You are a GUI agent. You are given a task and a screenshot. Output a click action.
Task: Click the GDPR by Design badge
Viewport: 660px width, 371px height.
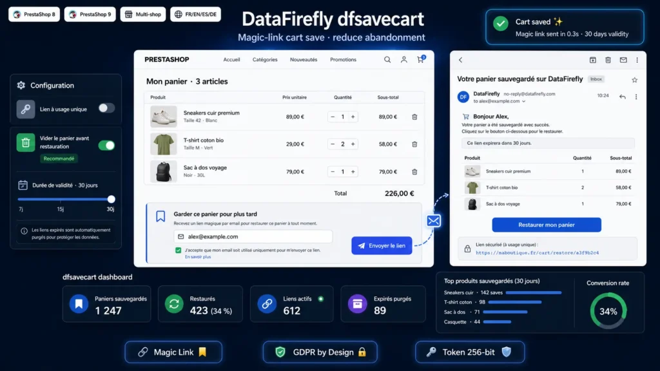point(320,352)
